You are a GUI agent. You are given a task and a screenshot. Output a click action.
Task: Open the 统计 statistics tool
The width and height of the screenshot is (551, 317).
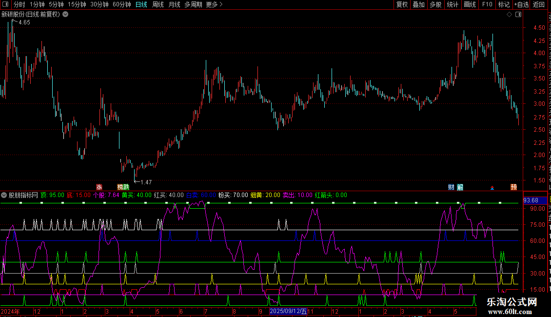pos(452,4)
